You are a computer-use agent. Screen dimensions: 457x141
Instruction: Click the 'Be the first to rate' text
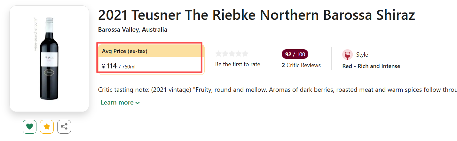point(238,64)
